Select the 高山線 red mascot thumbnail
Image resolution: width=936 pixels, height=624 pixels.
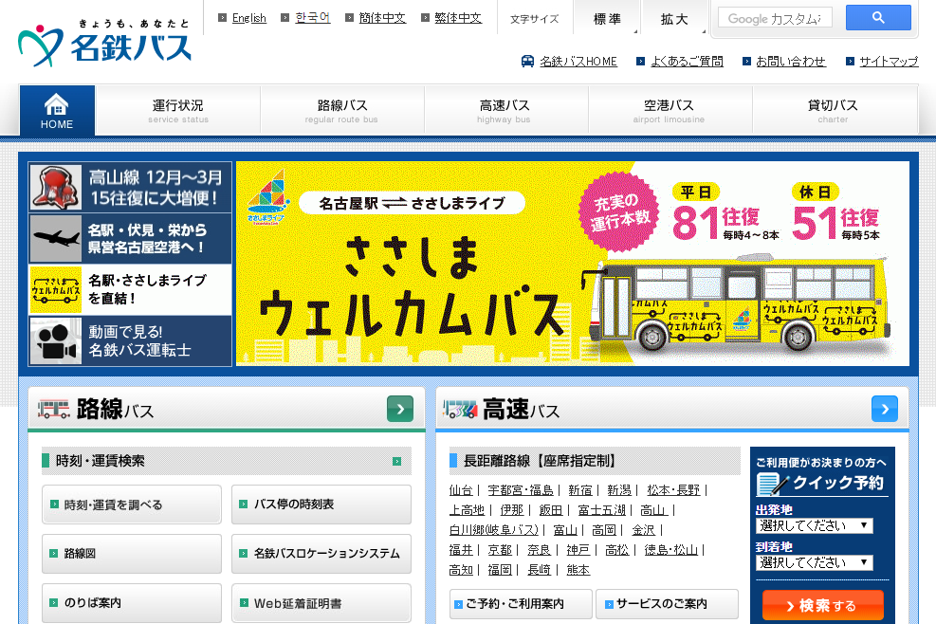(x=56, y=188)
